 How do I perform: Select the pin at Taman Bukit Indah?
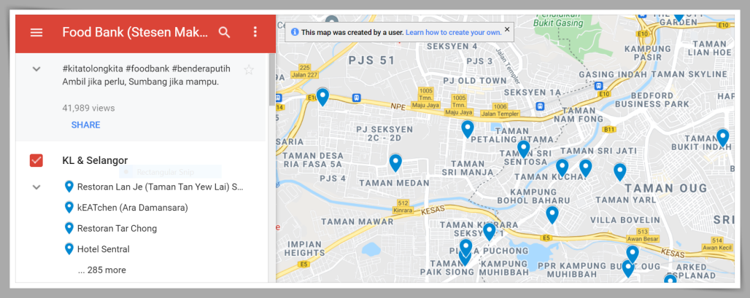[x=722, y=136]
